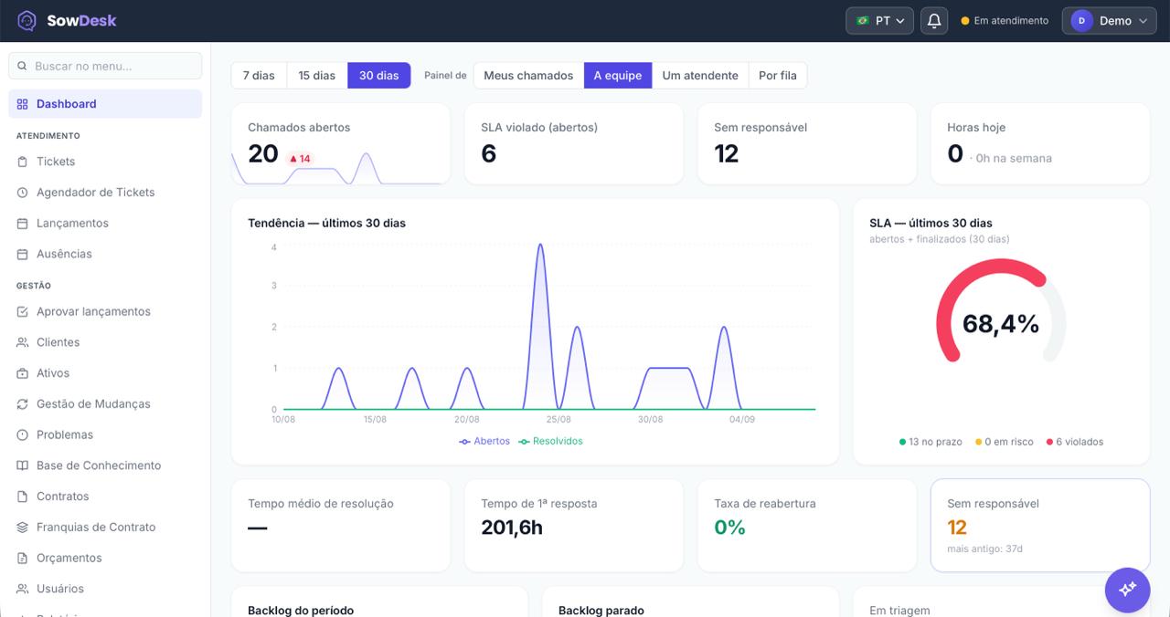Click the Aprovar lançamentos check icon
The image size is (1170, 617).
coord(23,311)
